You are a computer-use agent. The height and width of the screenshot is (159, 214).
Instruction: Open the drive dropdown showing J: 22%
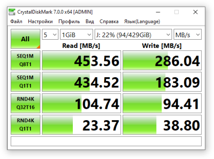click(133, 34)
